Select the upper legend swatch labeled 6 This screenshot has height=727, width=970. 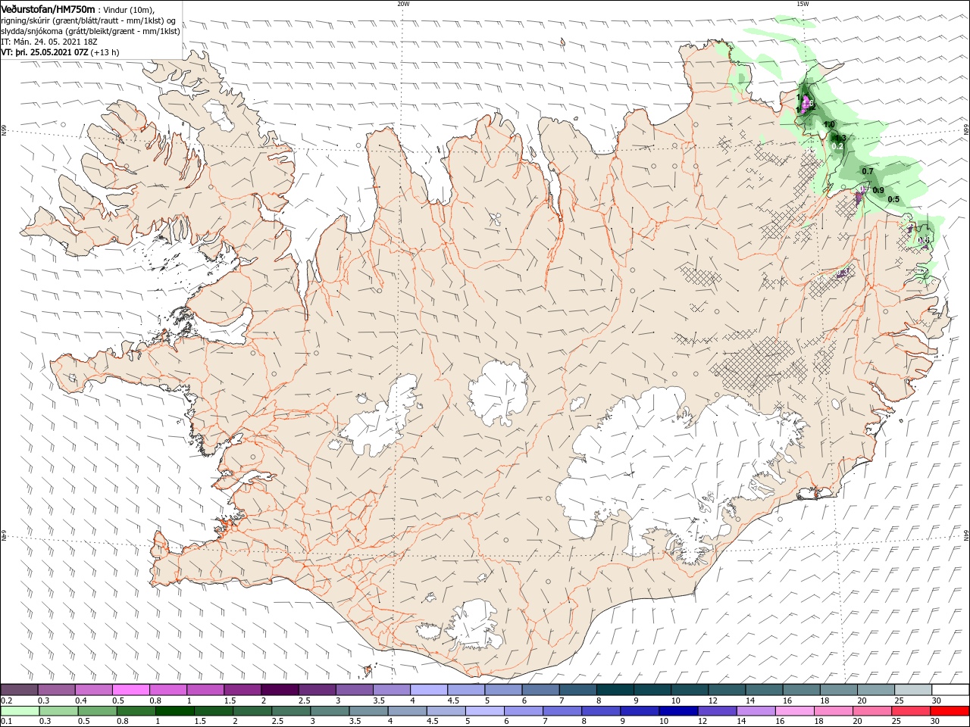click(x=540, y=690)
